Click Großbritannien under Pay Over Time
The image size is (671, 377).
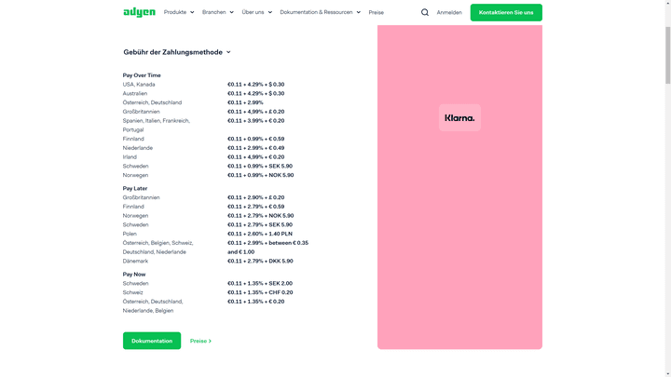point(141,112)
